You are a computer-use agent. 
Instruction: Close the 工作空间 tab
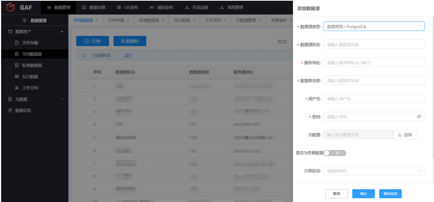(225, 20)
